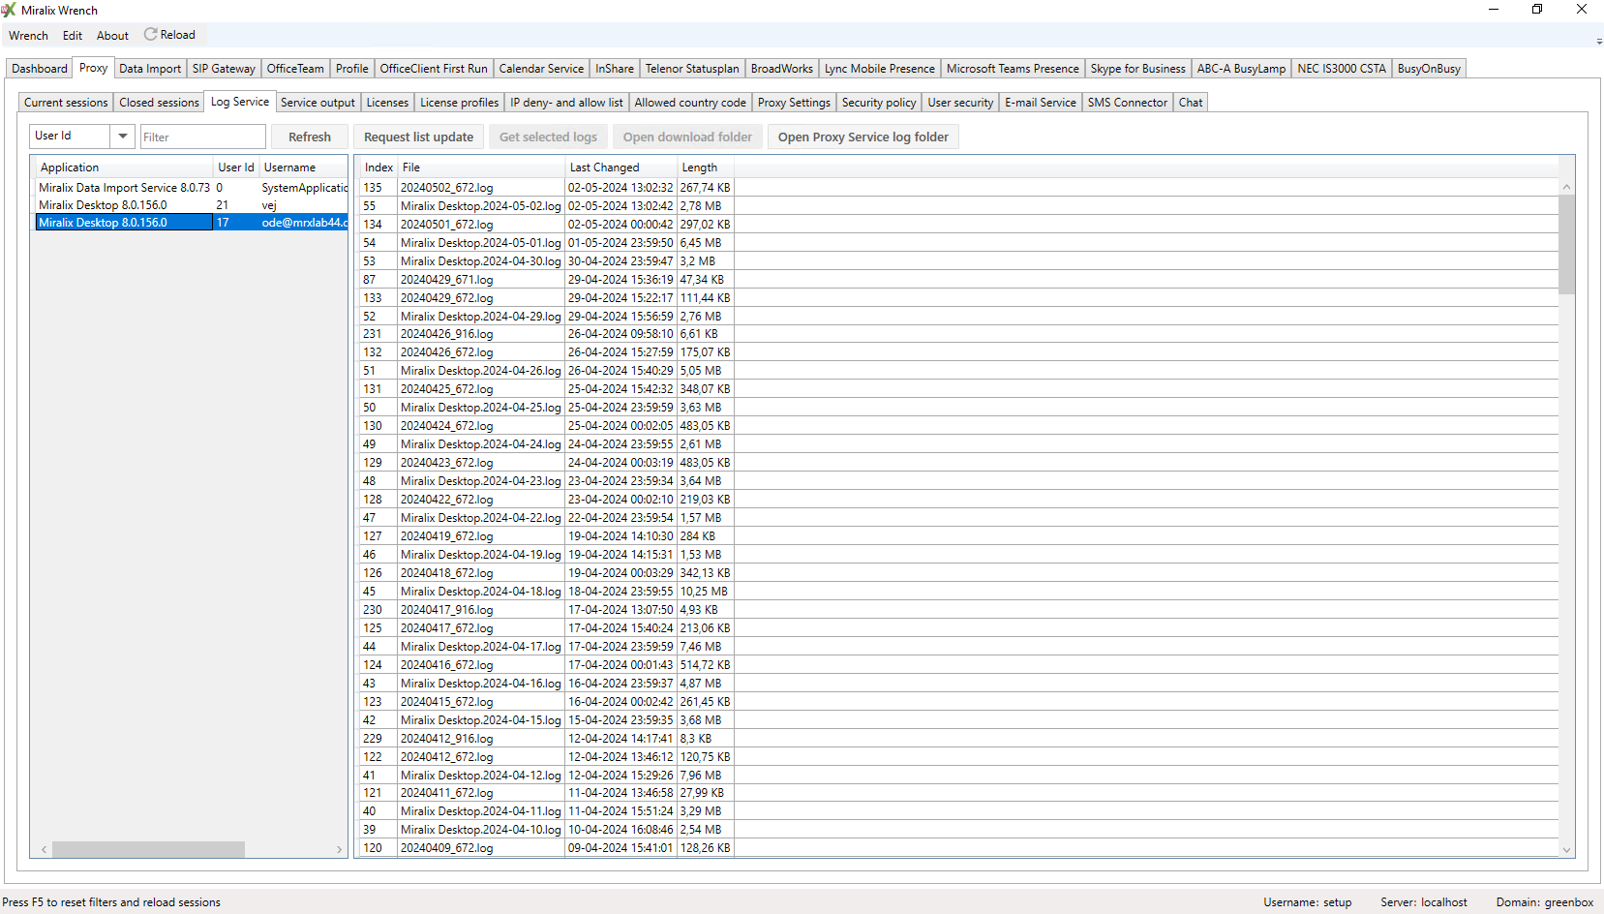Sort sessions by Username column header
This screenshot has height=914, width=1604.
303,168
